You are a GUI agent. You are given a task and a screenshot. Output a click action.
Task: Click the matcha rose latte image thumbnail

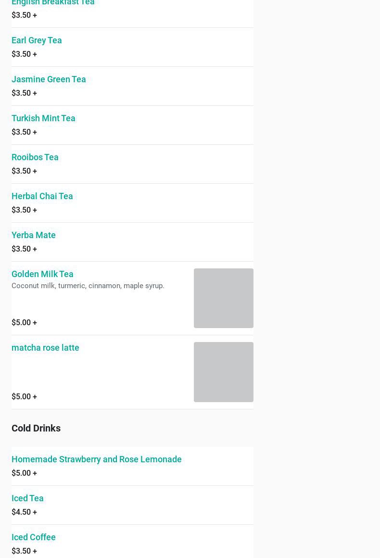pyautogui.click(x=223, y=372)
